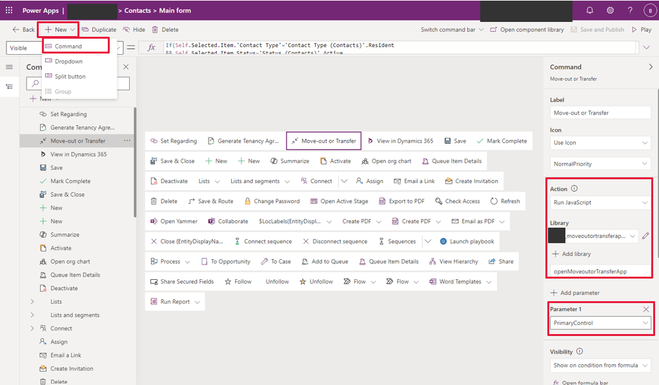Open the Action dropdown showing Run JavaScript
This screenshot has width=659, height=385.
click(600, 202)
